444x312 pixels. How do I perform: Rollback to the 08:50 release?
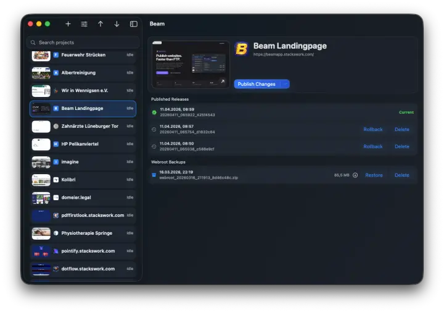point(373,146)
